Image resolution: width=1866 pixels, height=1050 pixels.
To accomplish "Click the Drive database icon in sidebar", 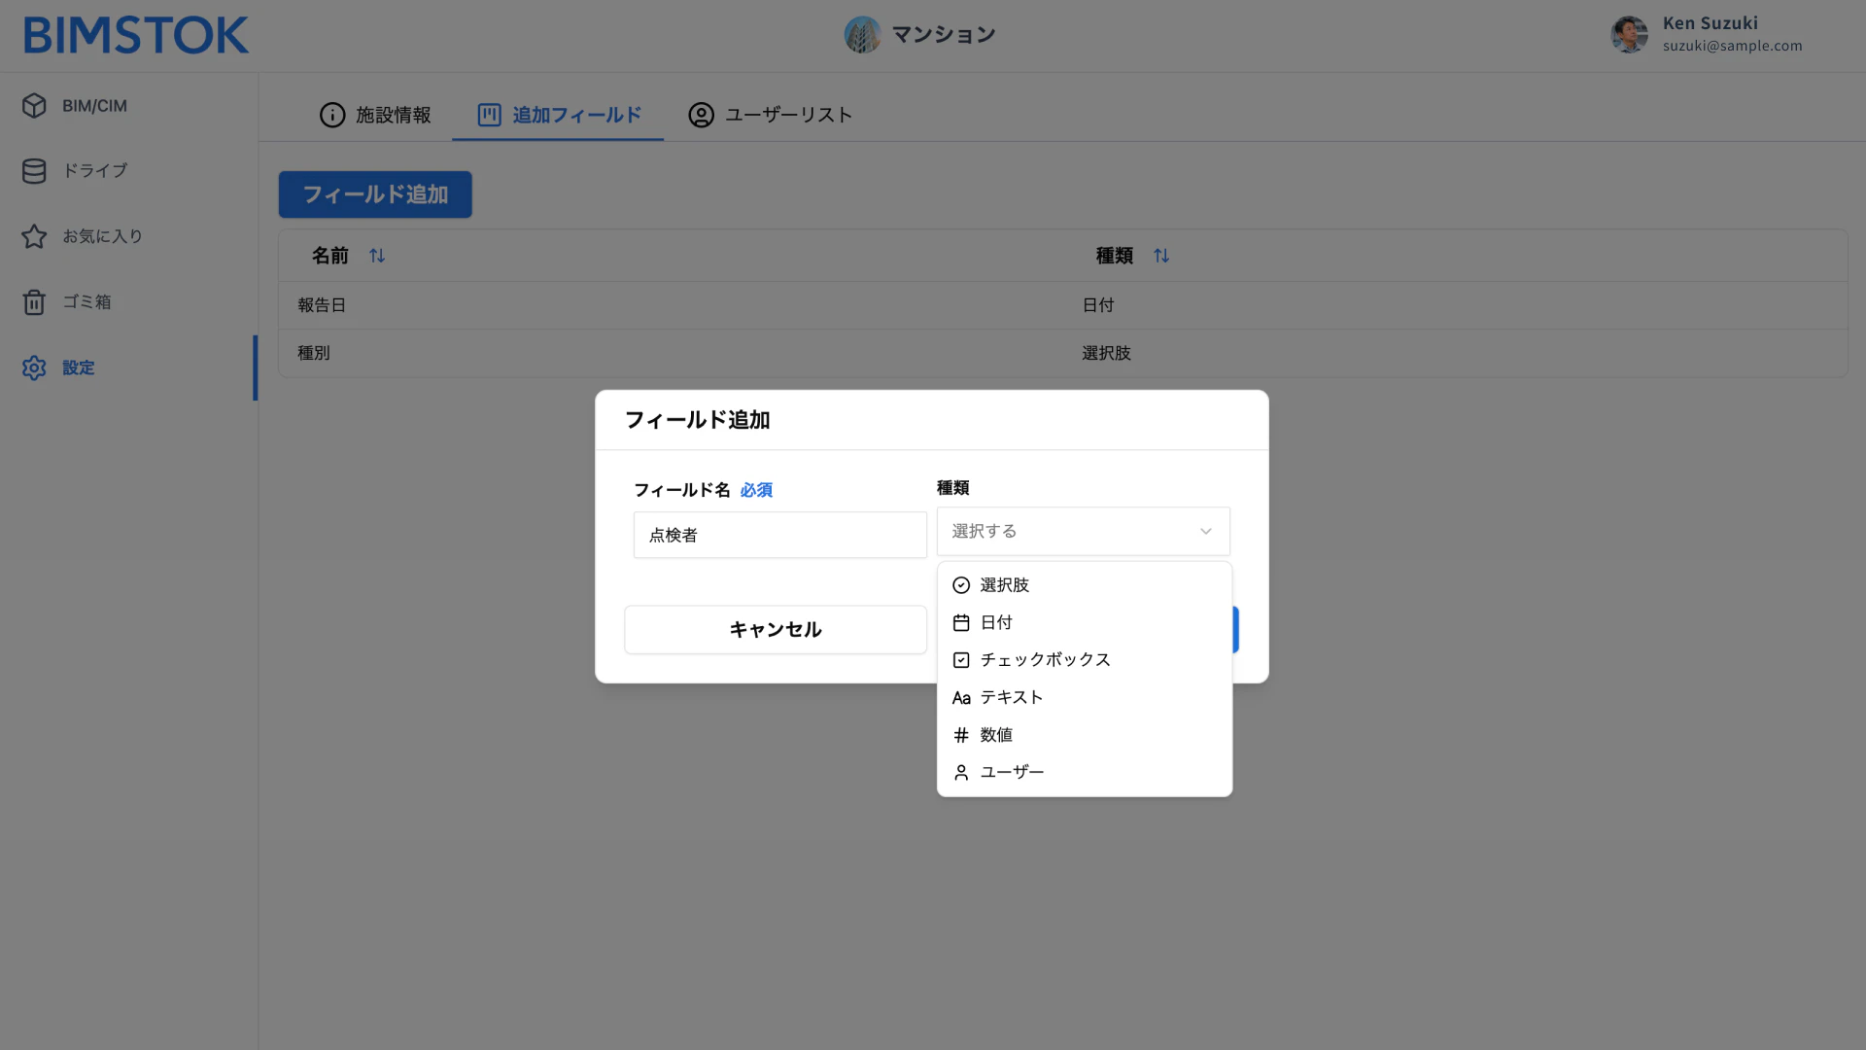I will pos(34,171).
